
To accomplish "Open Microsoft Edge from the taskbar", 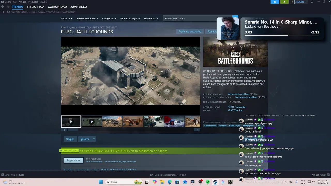I will tap(170, 182).
